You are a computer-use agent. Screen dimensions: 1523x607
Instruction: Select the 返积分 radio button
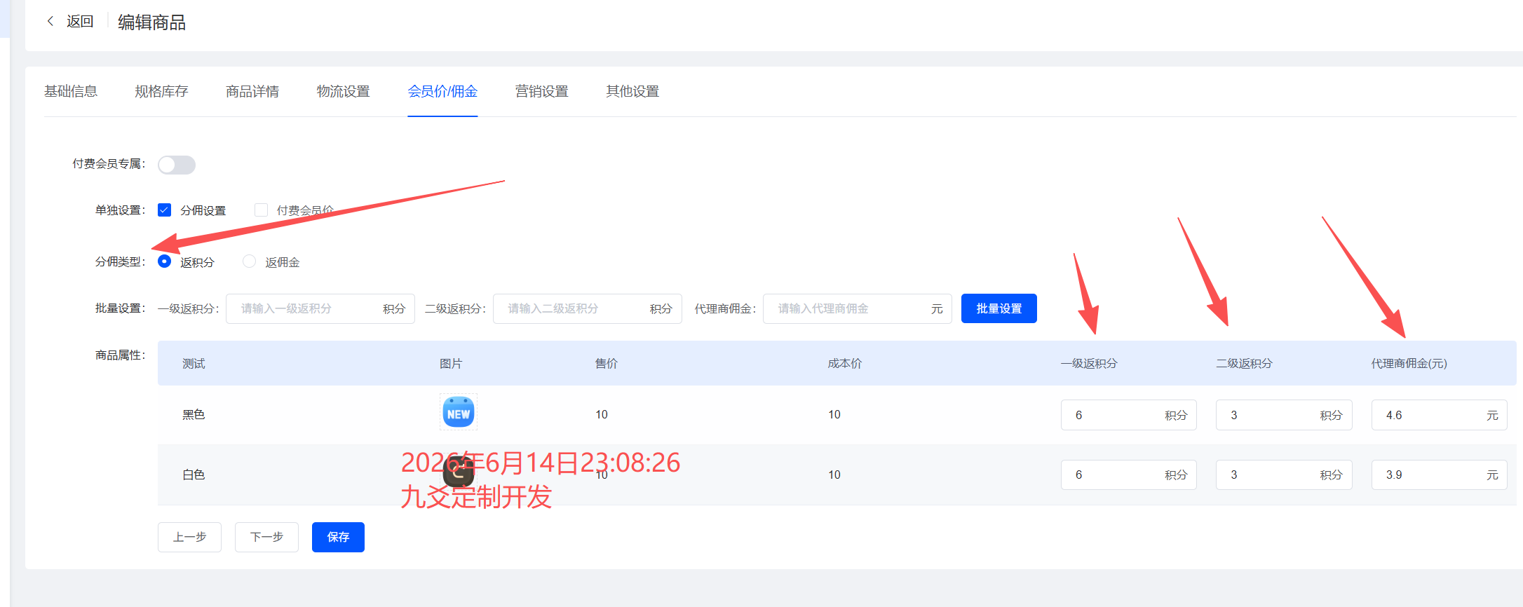click(165, 261)
